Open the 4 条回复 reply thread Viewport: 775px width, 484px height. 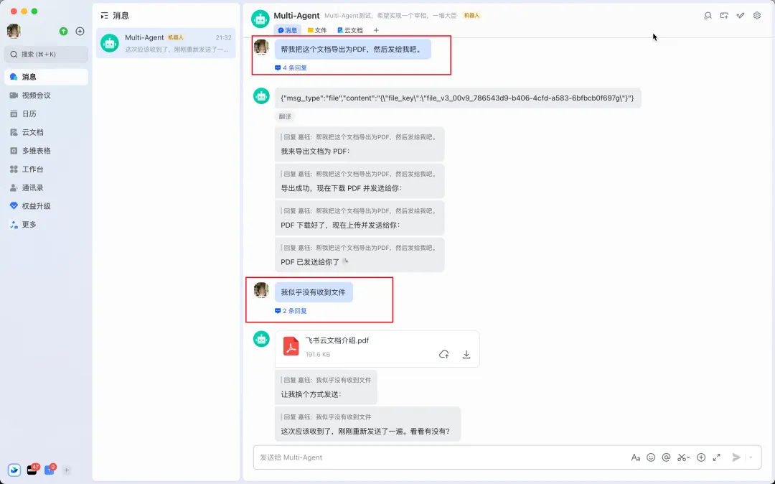(291, 68)
